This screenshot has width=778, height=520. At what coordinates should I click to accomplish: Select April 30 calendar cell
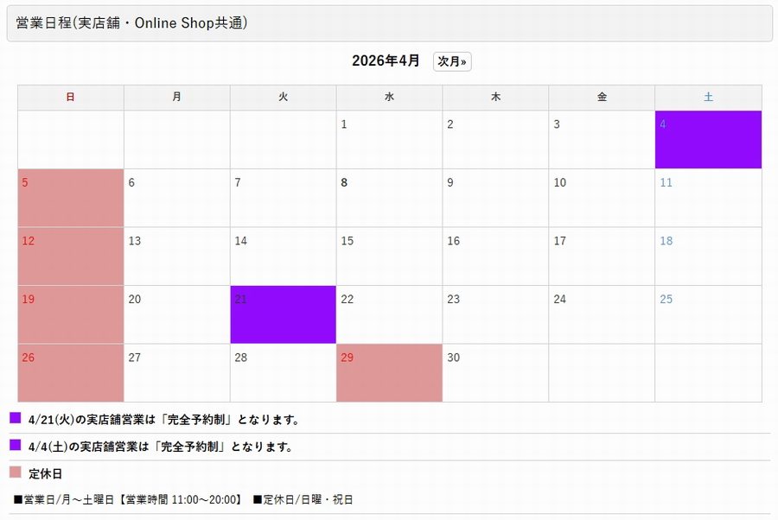(495, 371)
